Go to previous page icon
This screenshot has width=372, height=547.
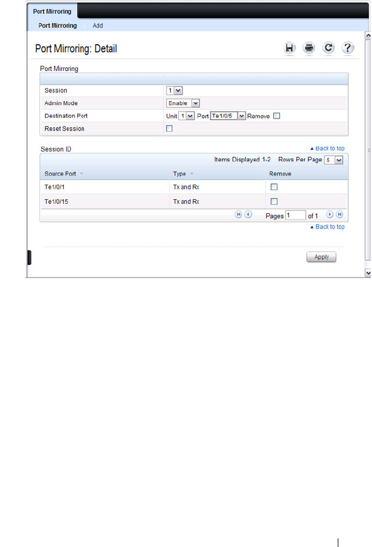pos(248,214)
